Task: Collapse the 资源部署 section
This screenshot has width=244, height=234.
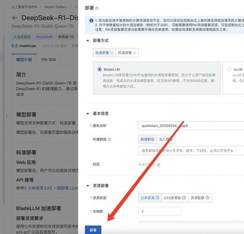Action: (x=88, y=186)
